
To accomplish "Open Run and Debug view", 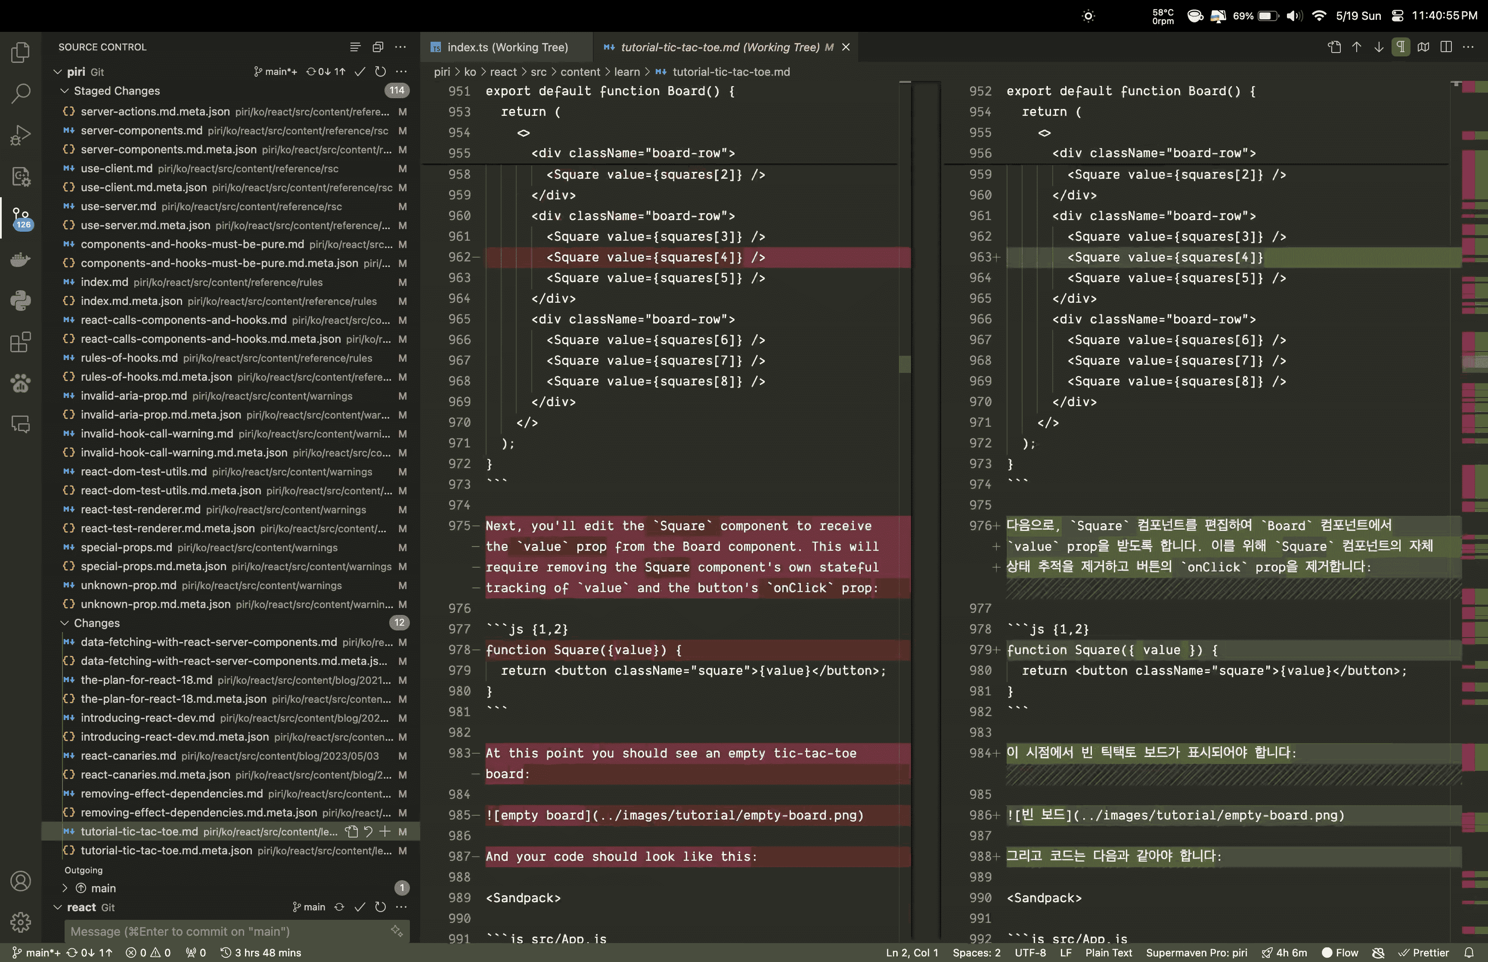I will (21, 135).
